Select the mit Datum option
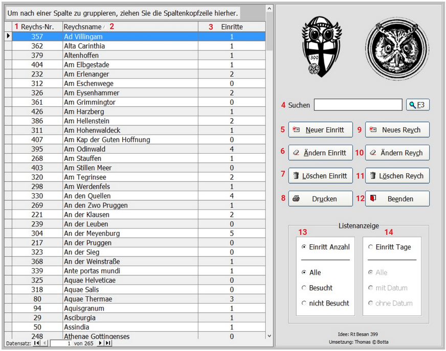The width and height of the screenshot is (446, 351). tap(370, 288)
